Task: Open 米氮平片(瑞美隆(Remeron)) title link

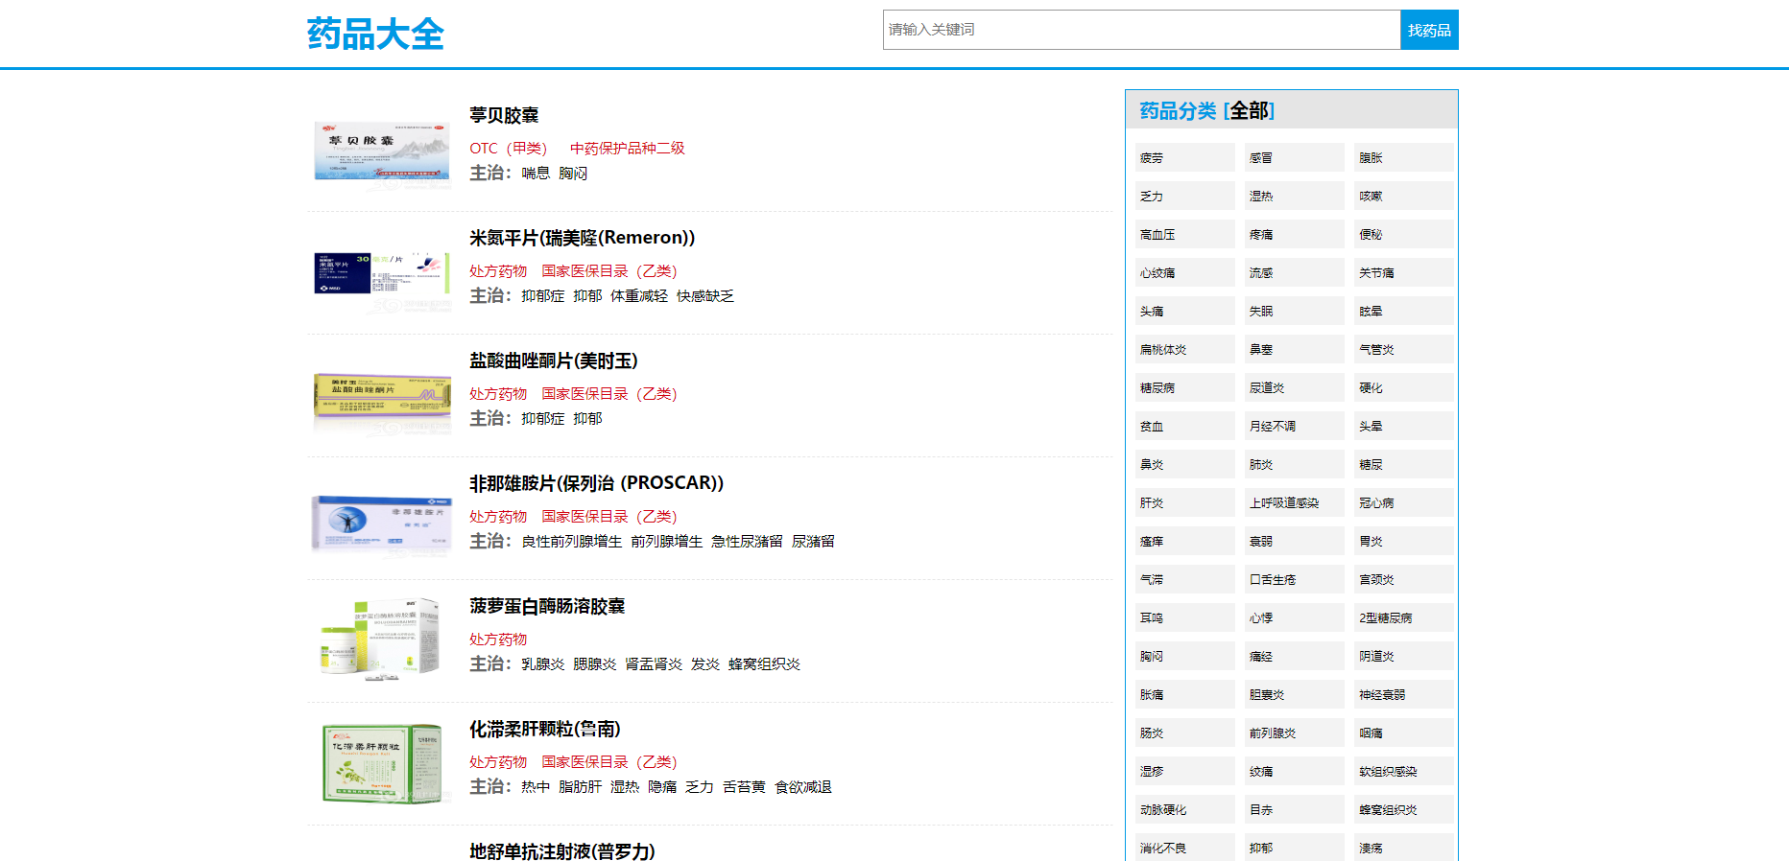Action: [582, 238]
